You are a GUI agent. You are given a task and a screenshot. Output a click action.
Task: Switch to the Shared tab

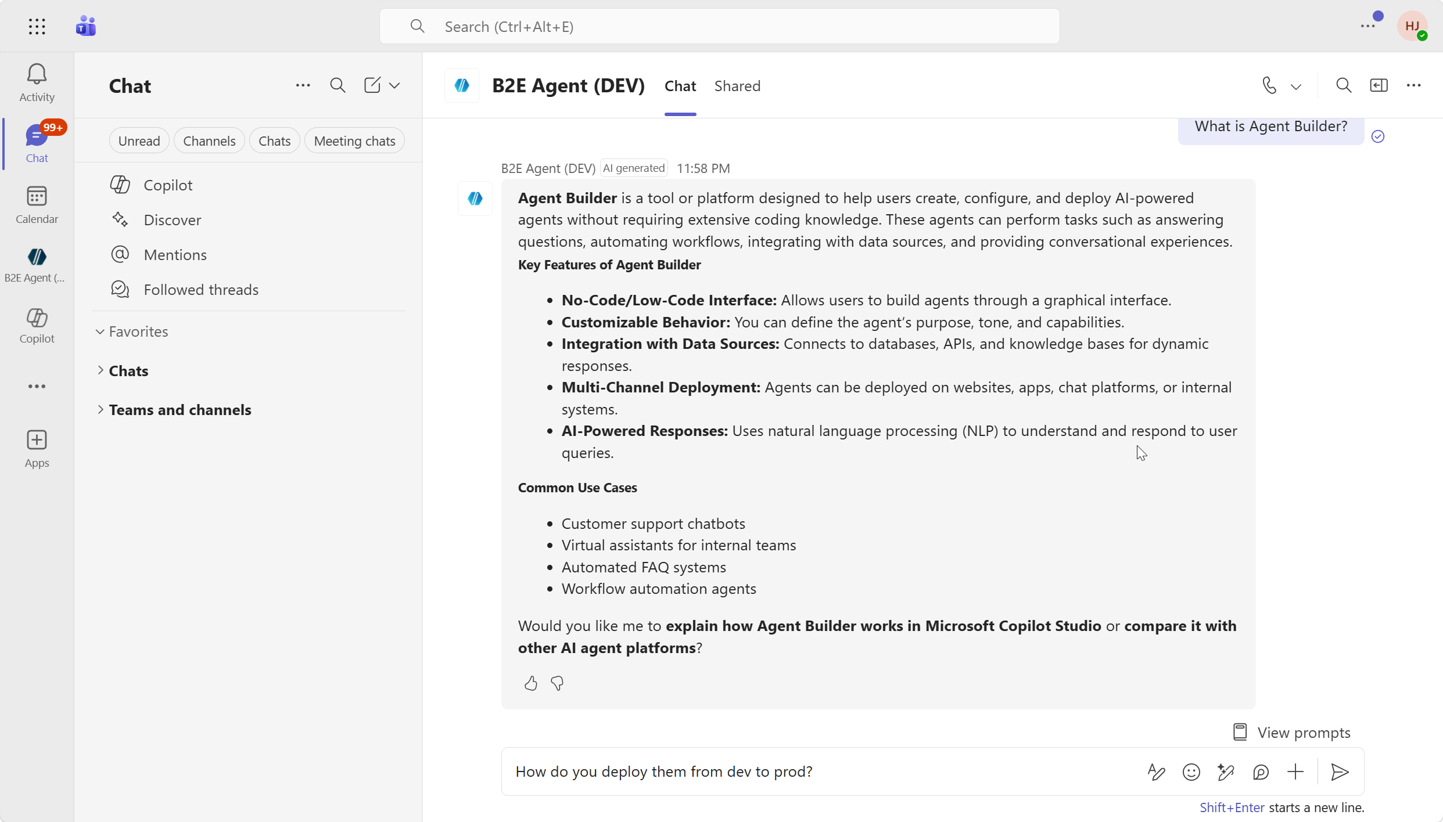(x=737, y=85)
